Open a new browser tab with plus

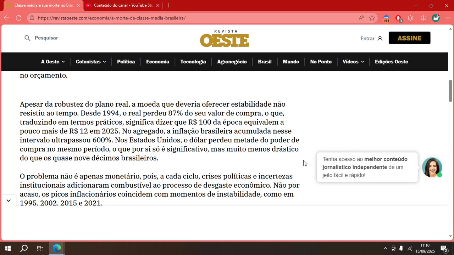pos(169,5)
